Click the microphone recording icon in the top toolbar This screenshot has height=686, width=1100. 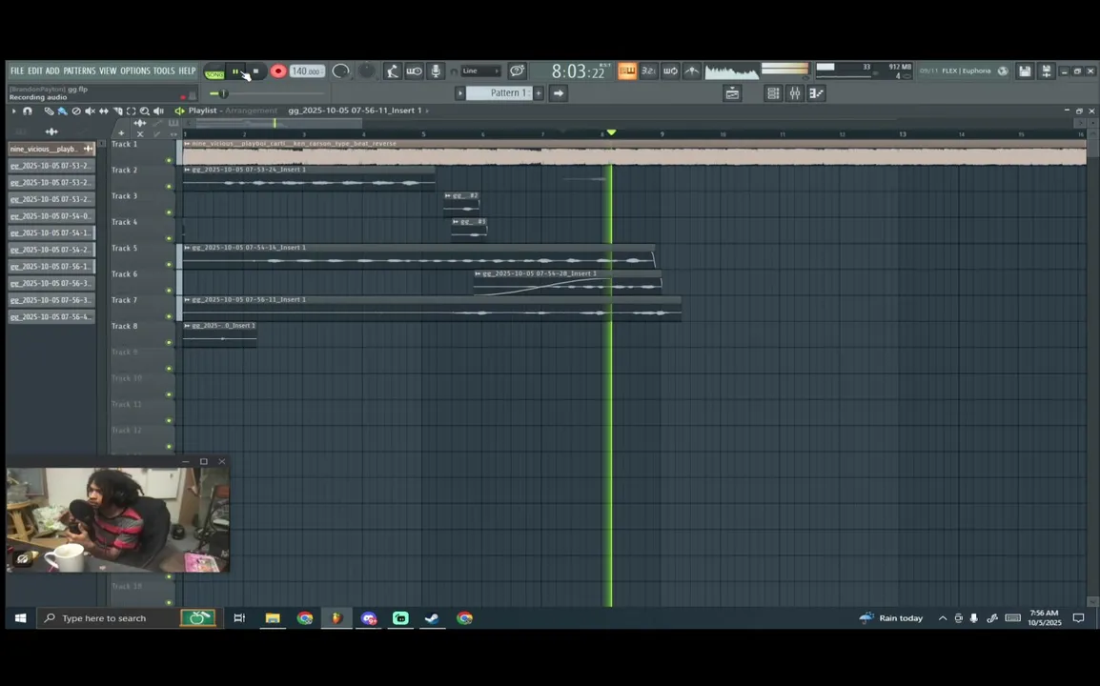[x=436, y=71]
